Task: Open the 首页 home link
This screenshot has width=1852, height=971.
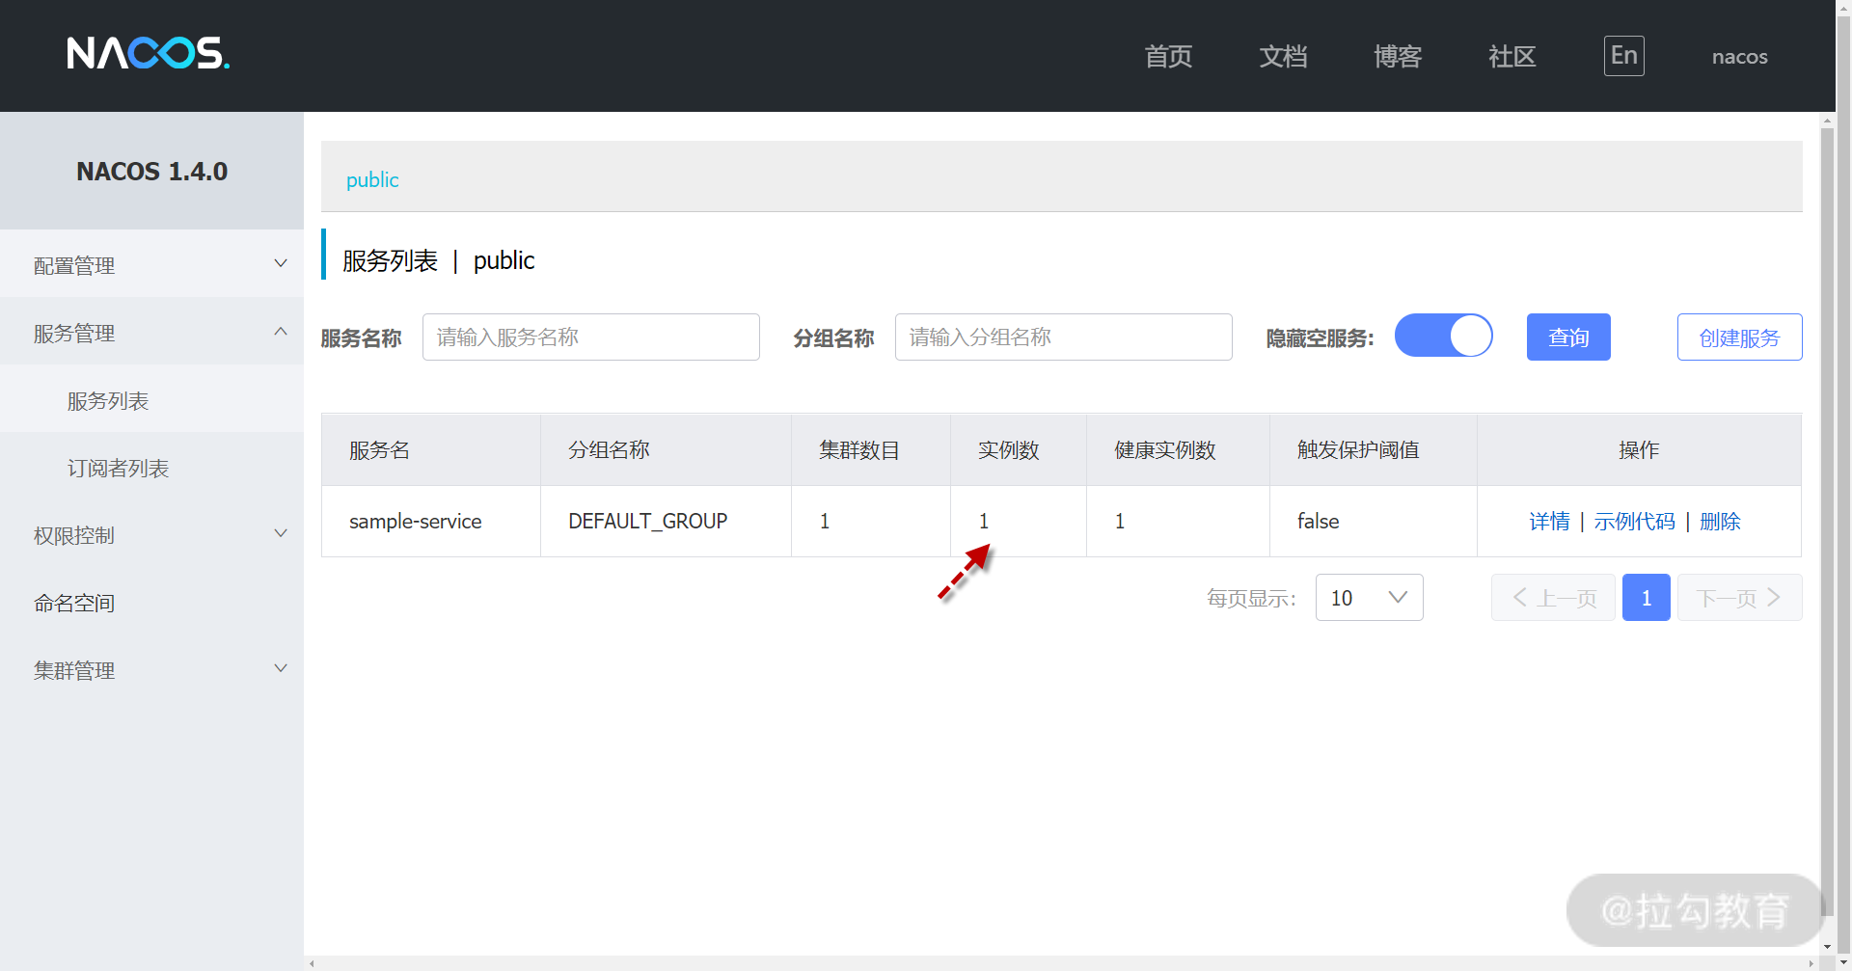Action: click(1168, 57)
